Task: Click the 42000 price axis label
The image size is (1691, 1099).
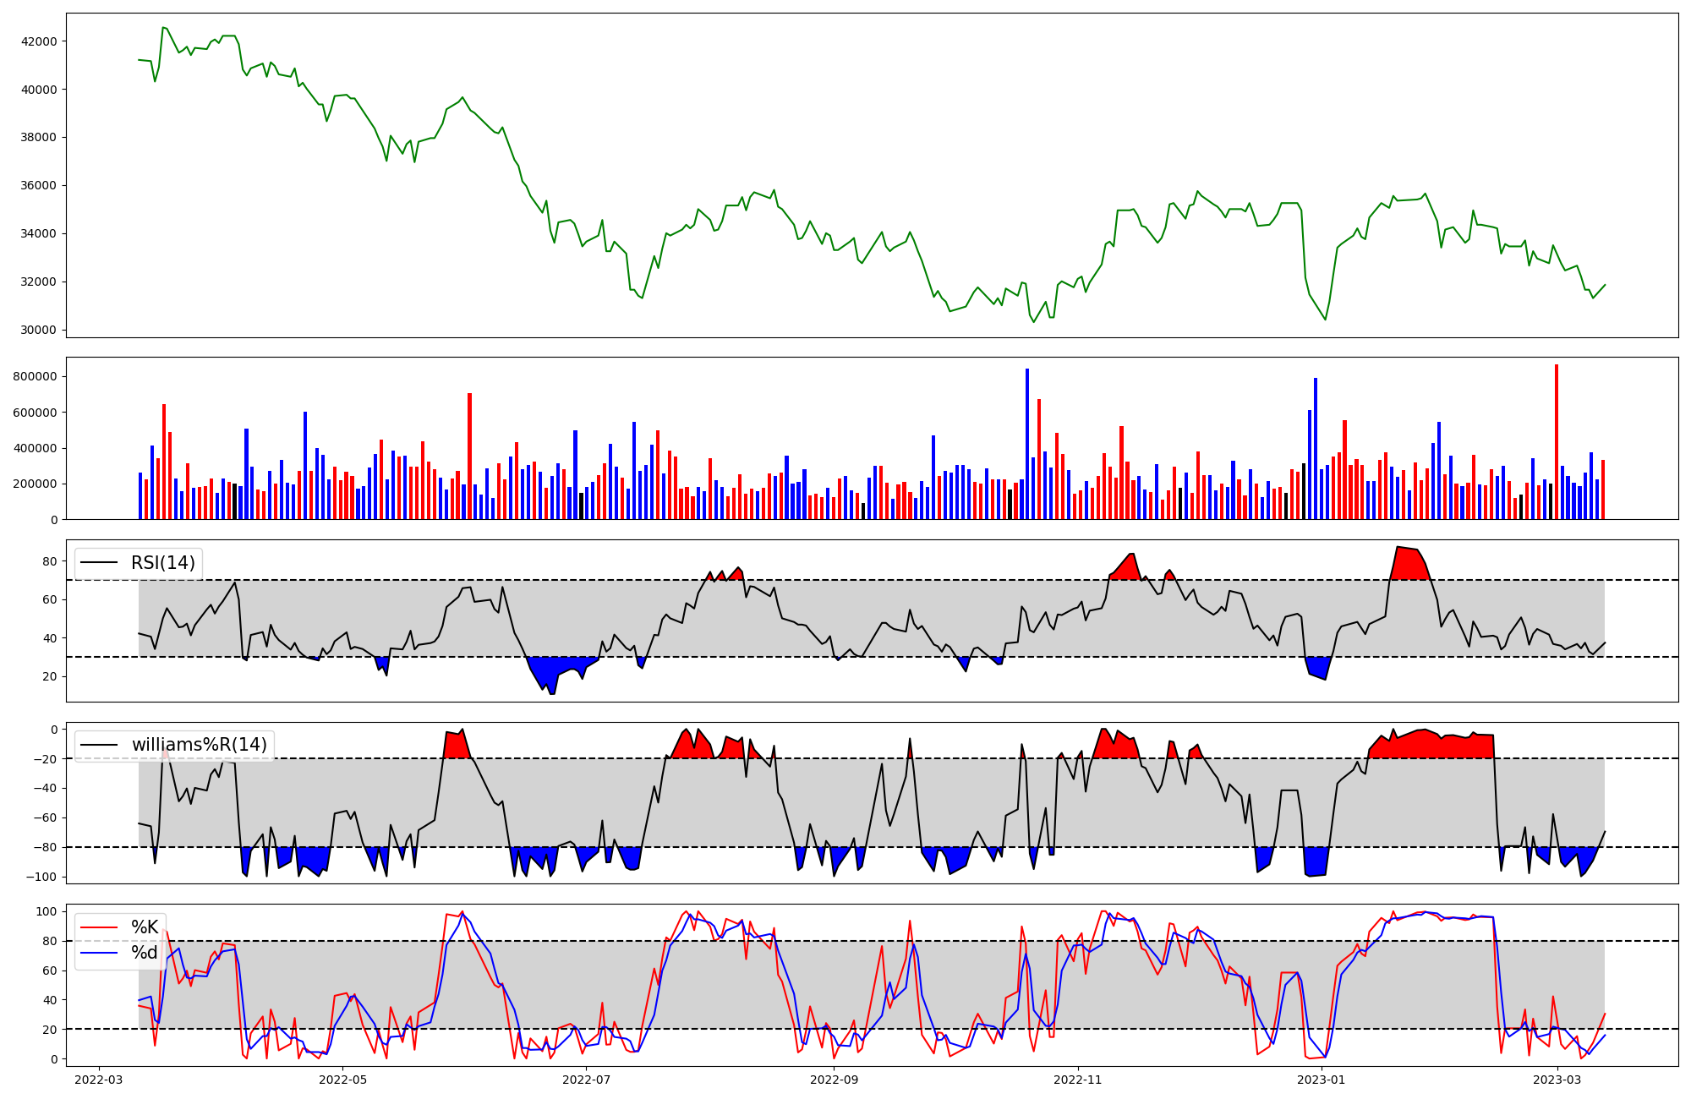Action: [x=37, y=41]
